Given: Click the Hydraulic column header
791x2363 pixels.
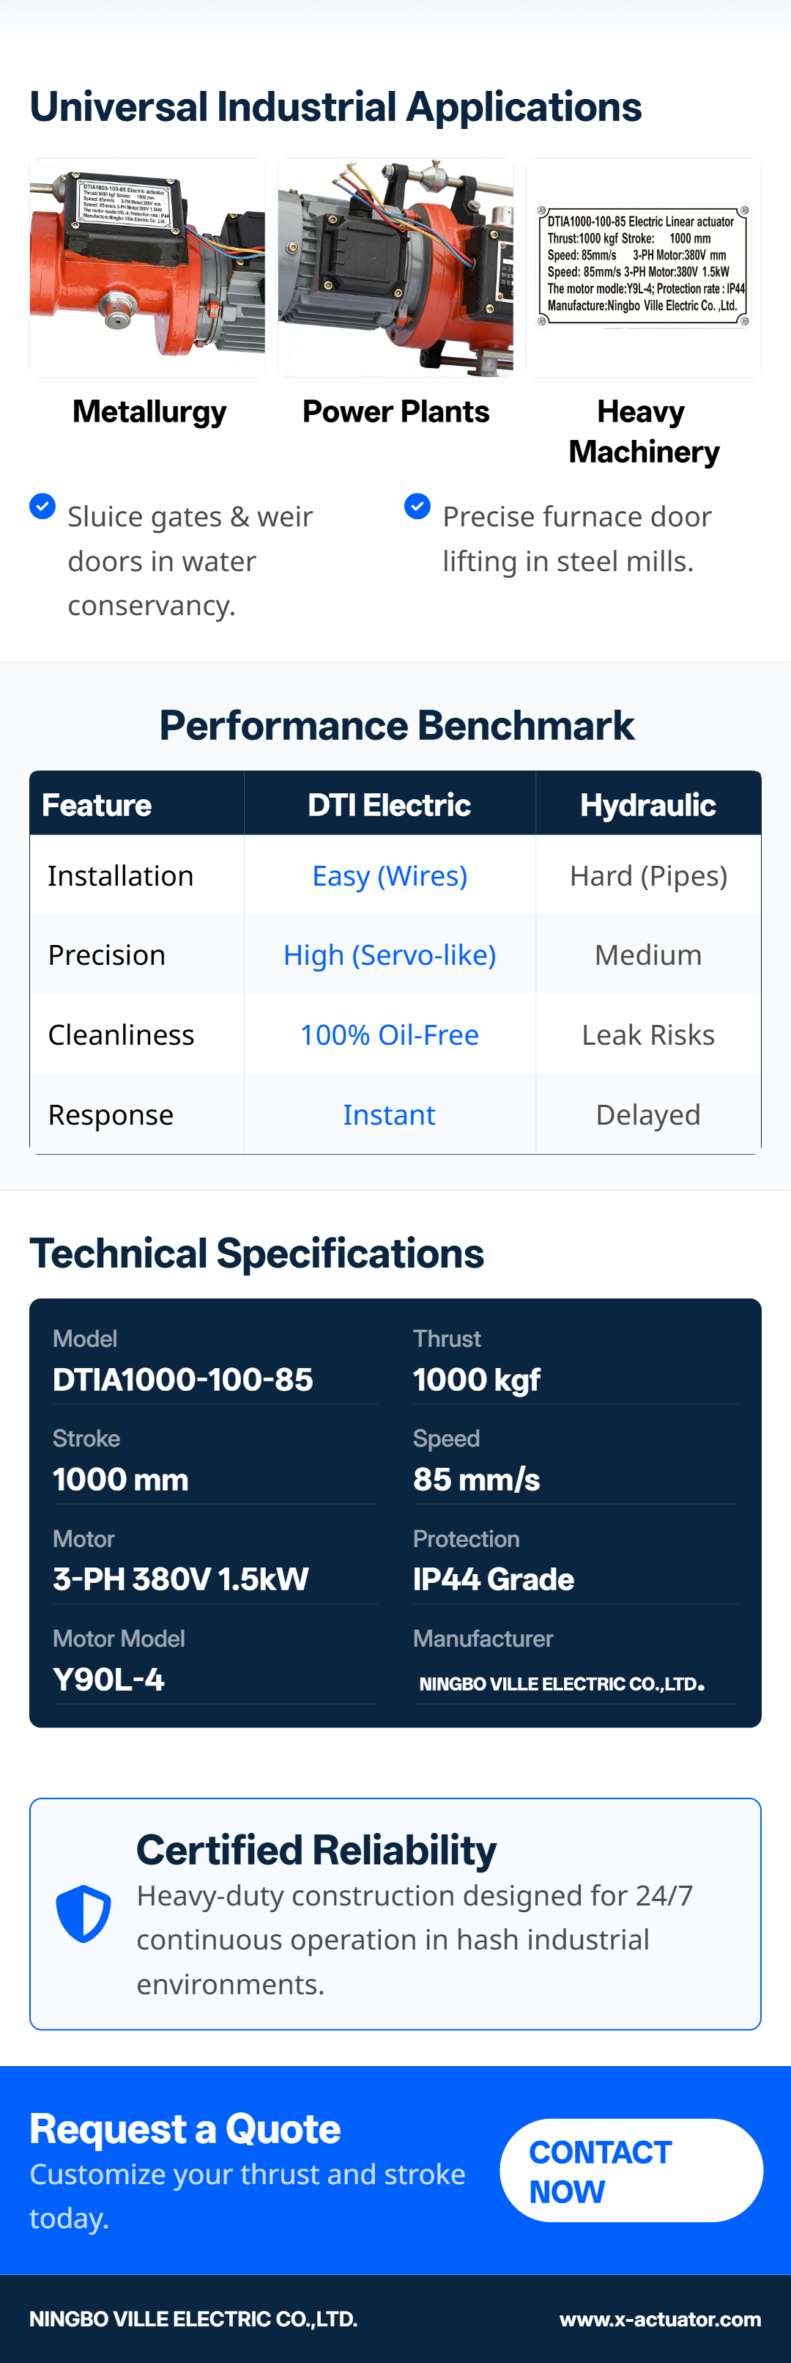Looking at the screenshot, I should click(x=647, y=804).
